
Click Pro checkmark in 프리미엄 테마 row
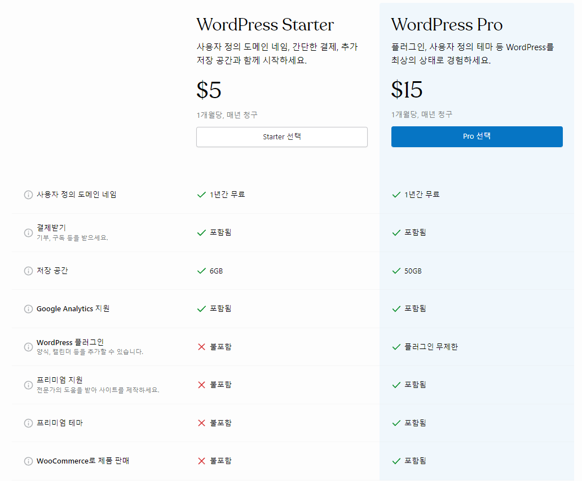(396, 423)
